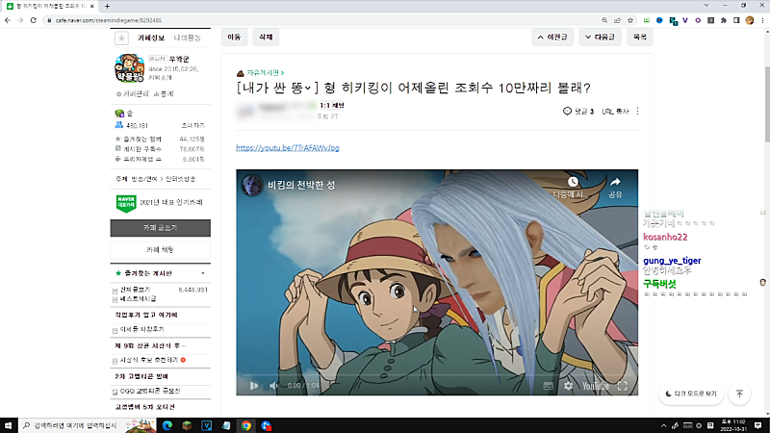Screen dimensions: 770x433
Task: Play the embedded YouTube video
Action: [254, 386]
